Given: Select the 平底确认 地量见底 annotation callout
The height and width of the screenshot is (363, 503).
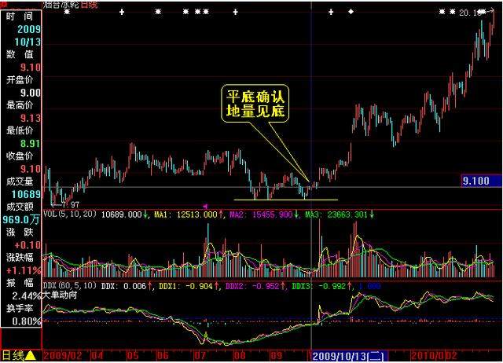Looking at the screenshot, I should (x=255, y=103).
